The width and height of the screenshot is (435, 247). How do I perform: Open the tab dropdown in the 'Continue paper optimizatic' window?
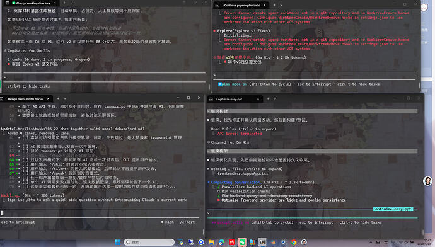point(281,5)
